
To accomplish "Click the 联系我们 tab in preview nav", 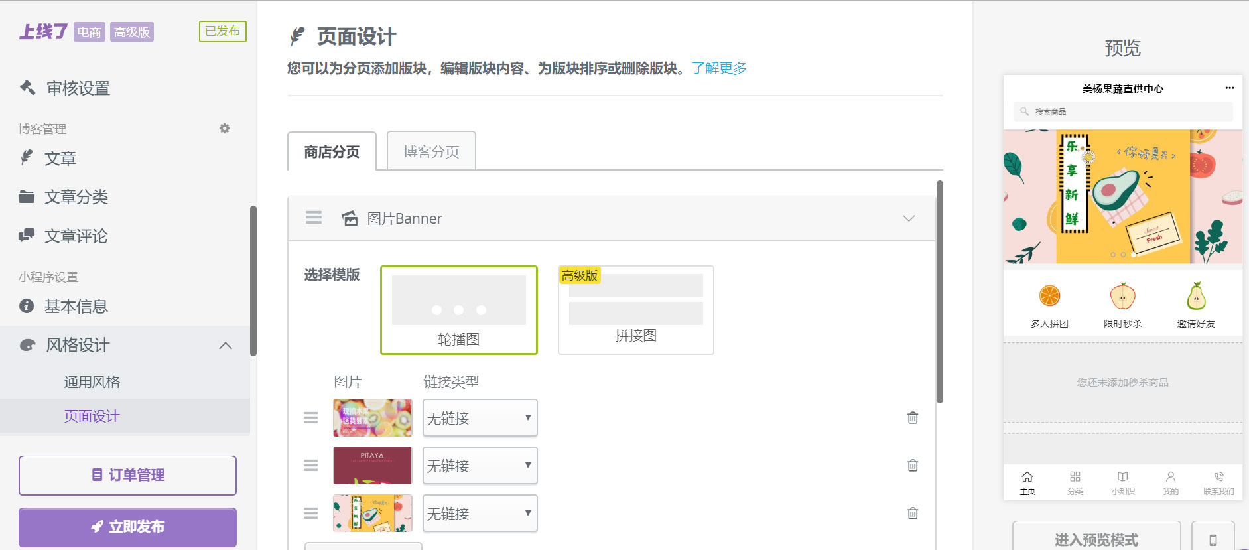I will click(x=1218, y=483).
